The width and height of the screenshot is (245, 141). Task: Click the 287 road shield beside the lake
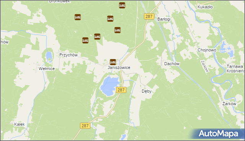[121, 90]
